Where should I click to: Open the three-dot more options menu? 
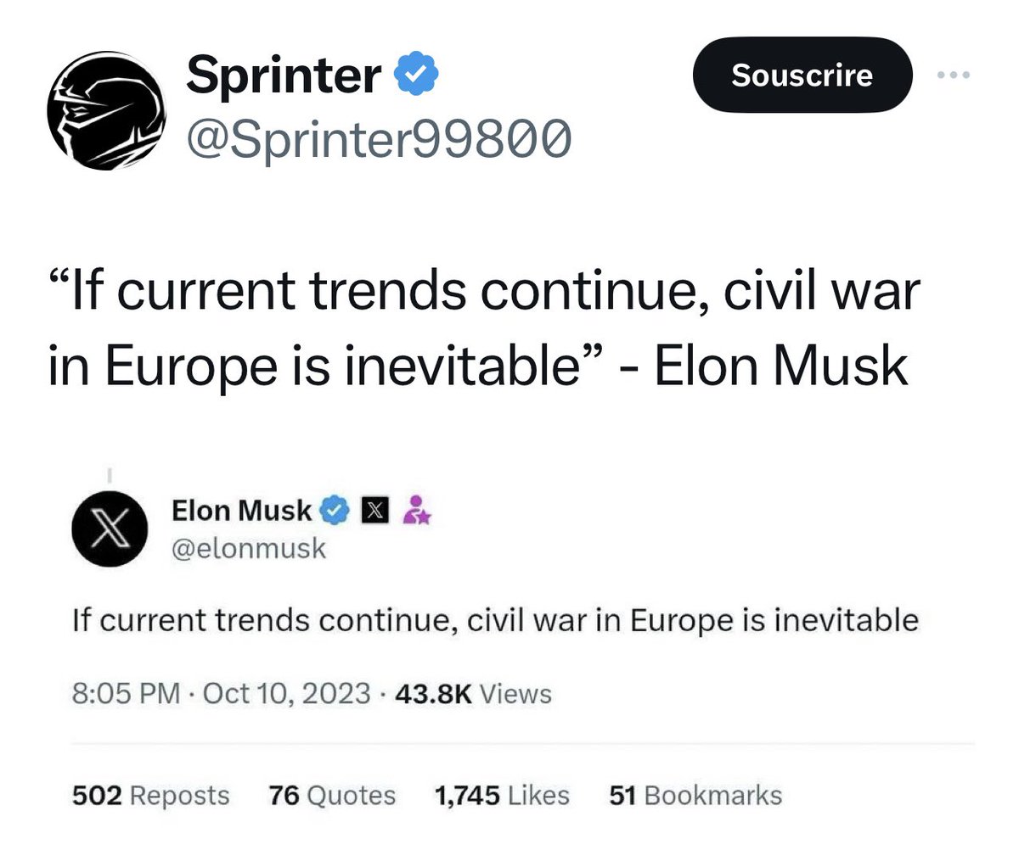[x=954, y=75]
